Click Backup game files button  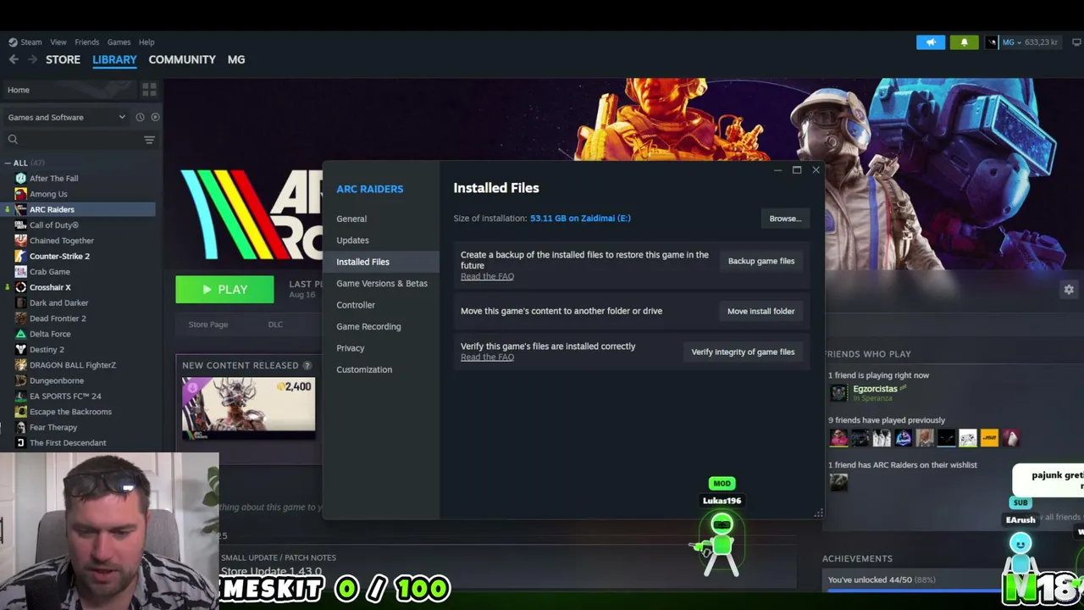coord(761,261)
